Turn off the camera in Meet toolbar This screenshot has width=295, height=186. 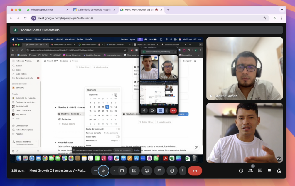point(122,171)
